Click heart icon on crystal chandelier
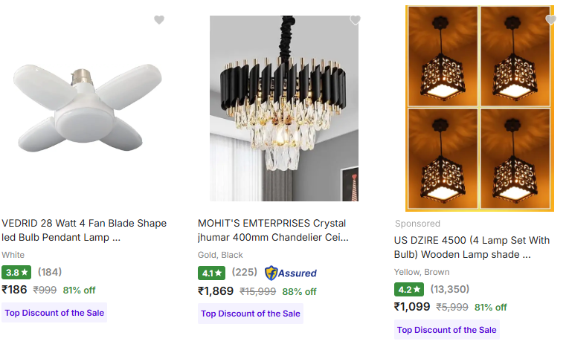This screenshot has height=344, width=569. pyautogui.click(x=355, y=20)
